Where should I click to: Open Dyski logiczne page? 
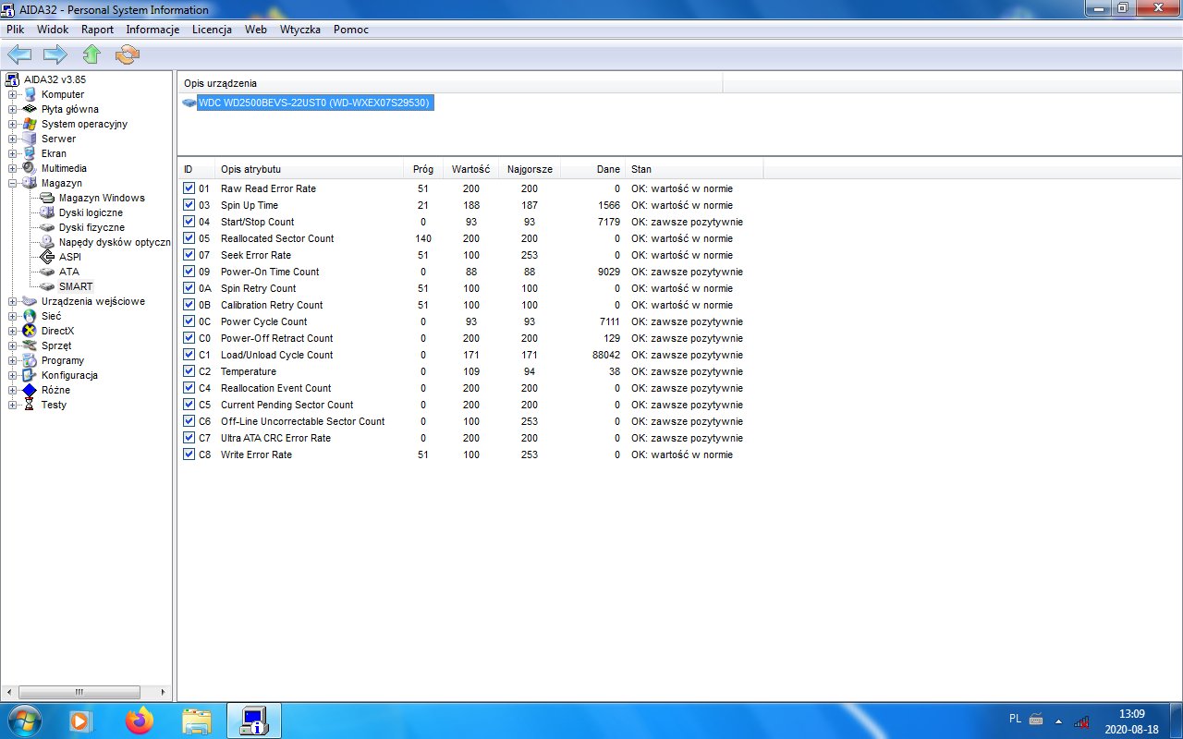(x=91, y=212)
